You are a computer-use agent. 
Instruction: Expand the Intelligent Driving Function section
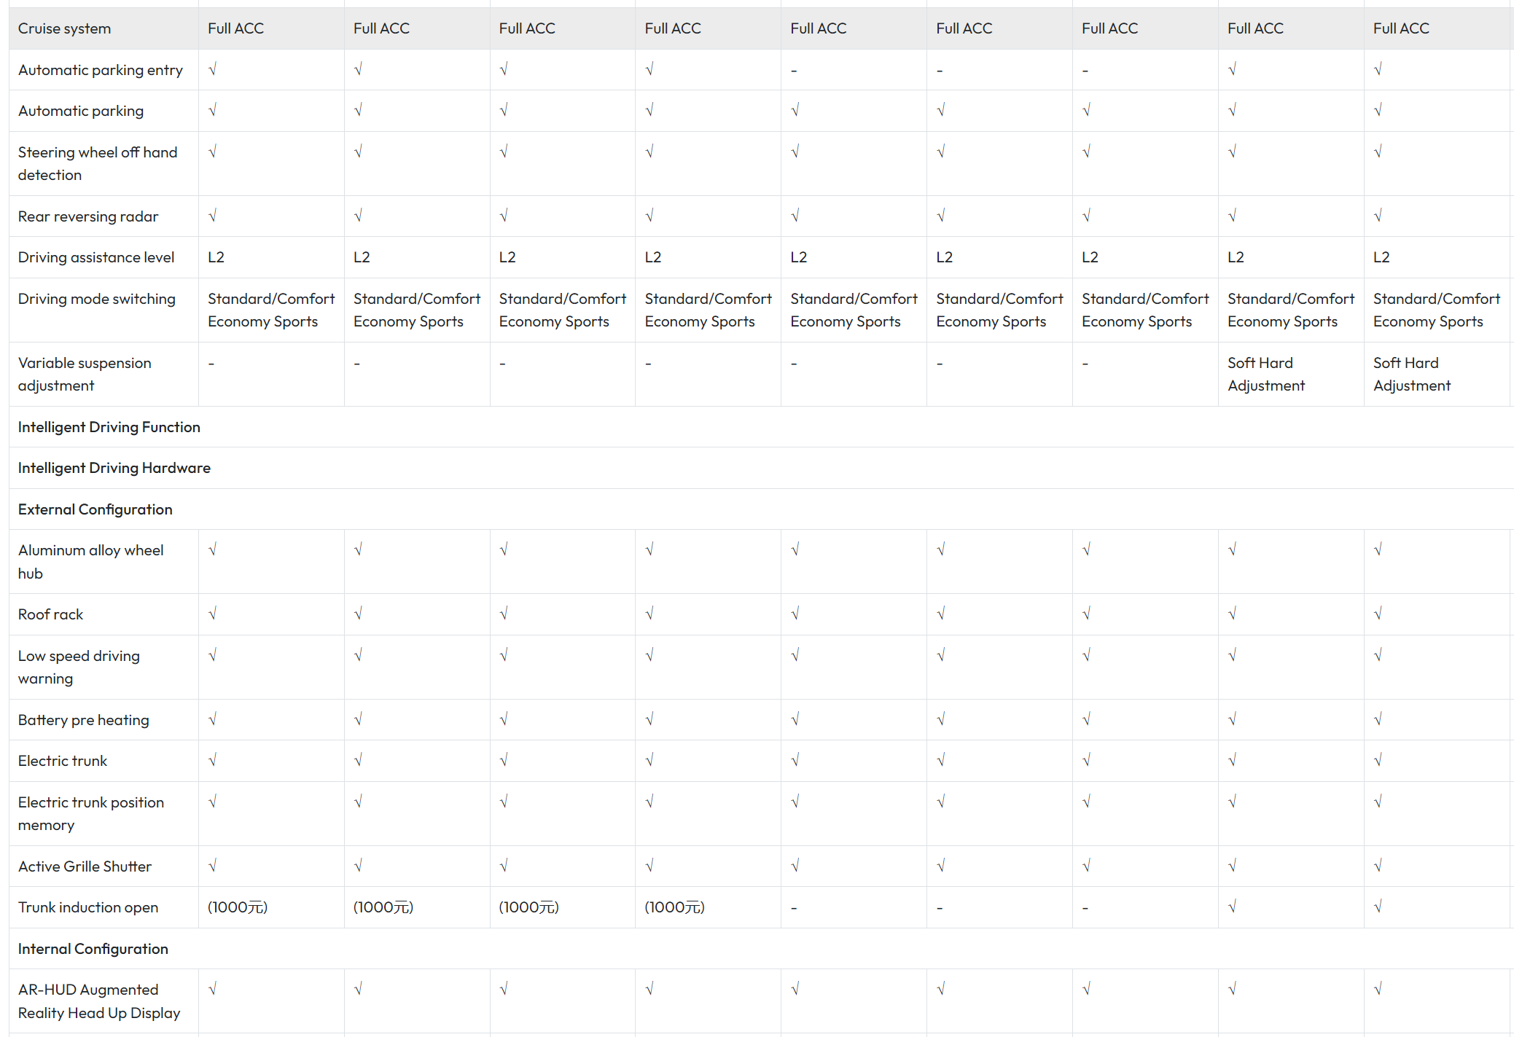[x=109, y=427]
